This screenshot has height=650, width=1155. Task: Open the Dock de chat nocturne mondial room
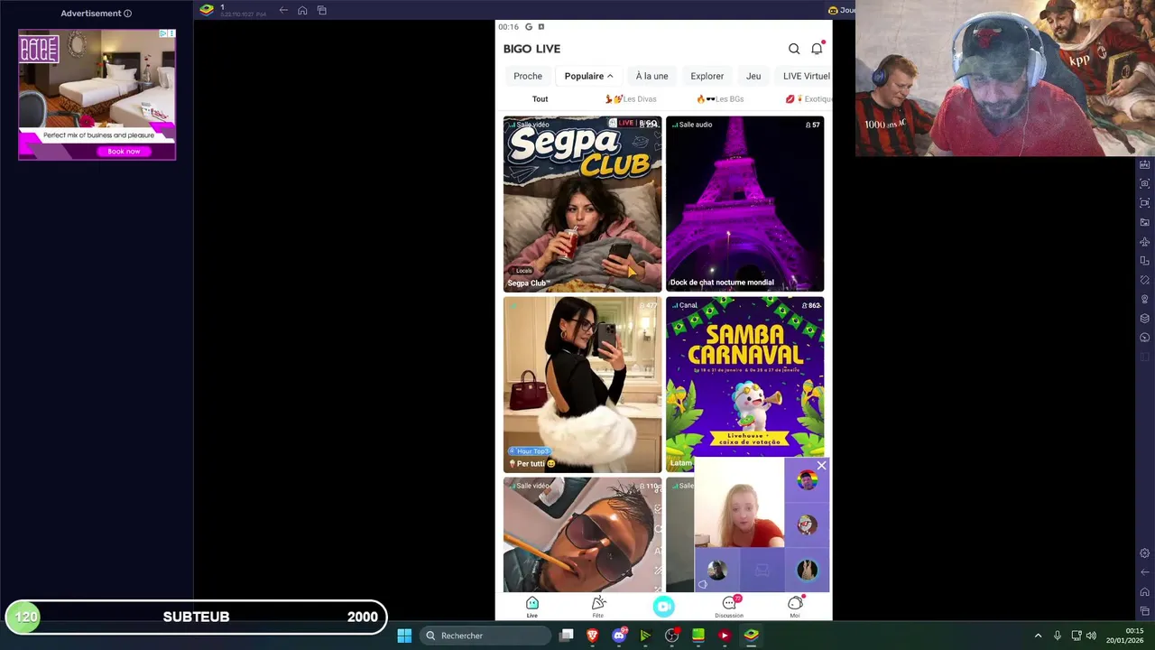tap(744, 204)
